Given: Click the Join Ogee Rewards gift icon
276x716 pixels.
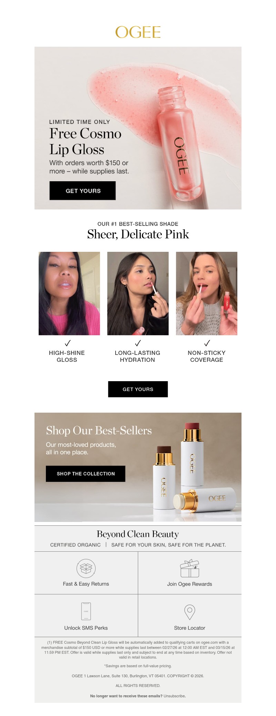Looking at the screenshot, I should (x=190, y=568).
